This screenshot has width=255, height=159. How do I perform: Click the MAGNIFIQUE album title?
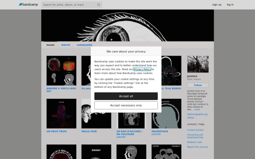click(x=160, y=131)
